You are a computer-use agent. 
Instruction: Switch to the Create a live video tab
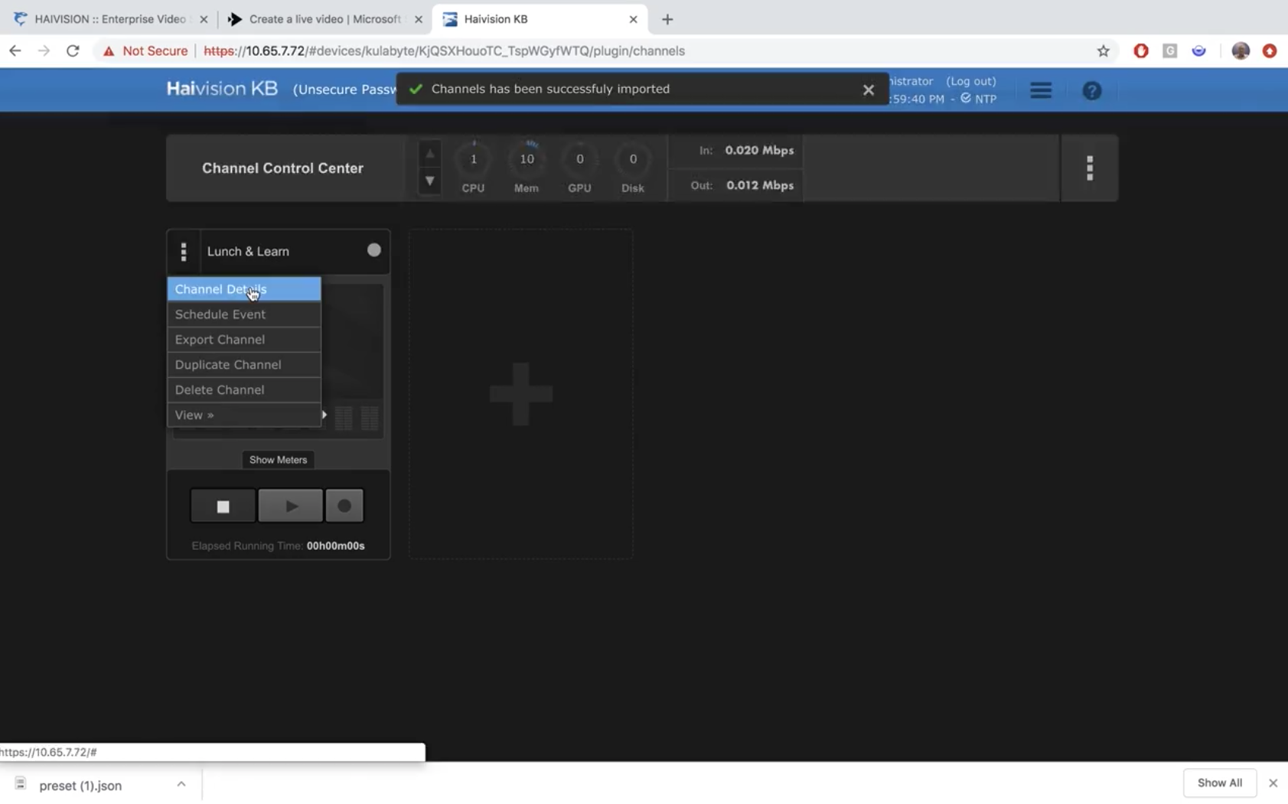pos(324,19)
